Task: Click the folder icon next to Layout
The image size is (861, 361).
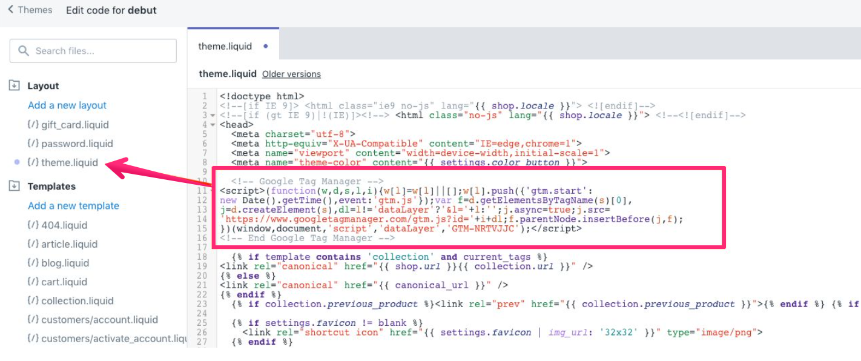Action: point(15,85)
